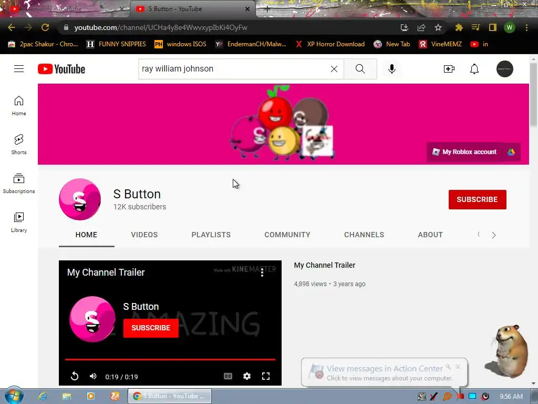This screenshot has width=538, height=404.
Task: Open Subscriptions in the sidebar
Action: (x=19, y=184)
